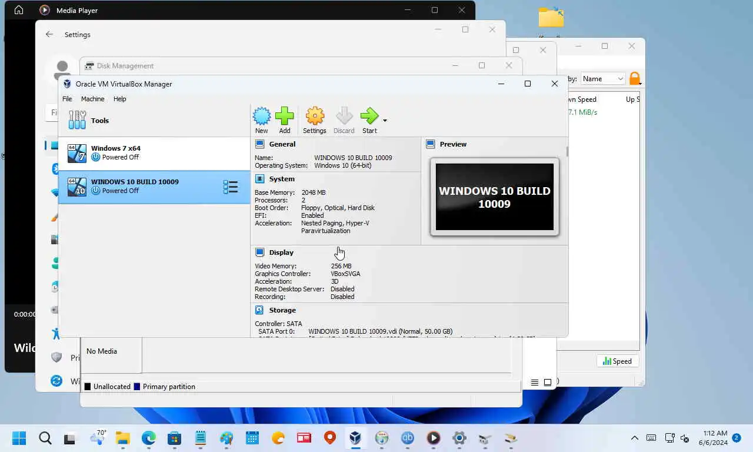
Task: Click the orange lock icon in right window
Action: coord(635,78)
